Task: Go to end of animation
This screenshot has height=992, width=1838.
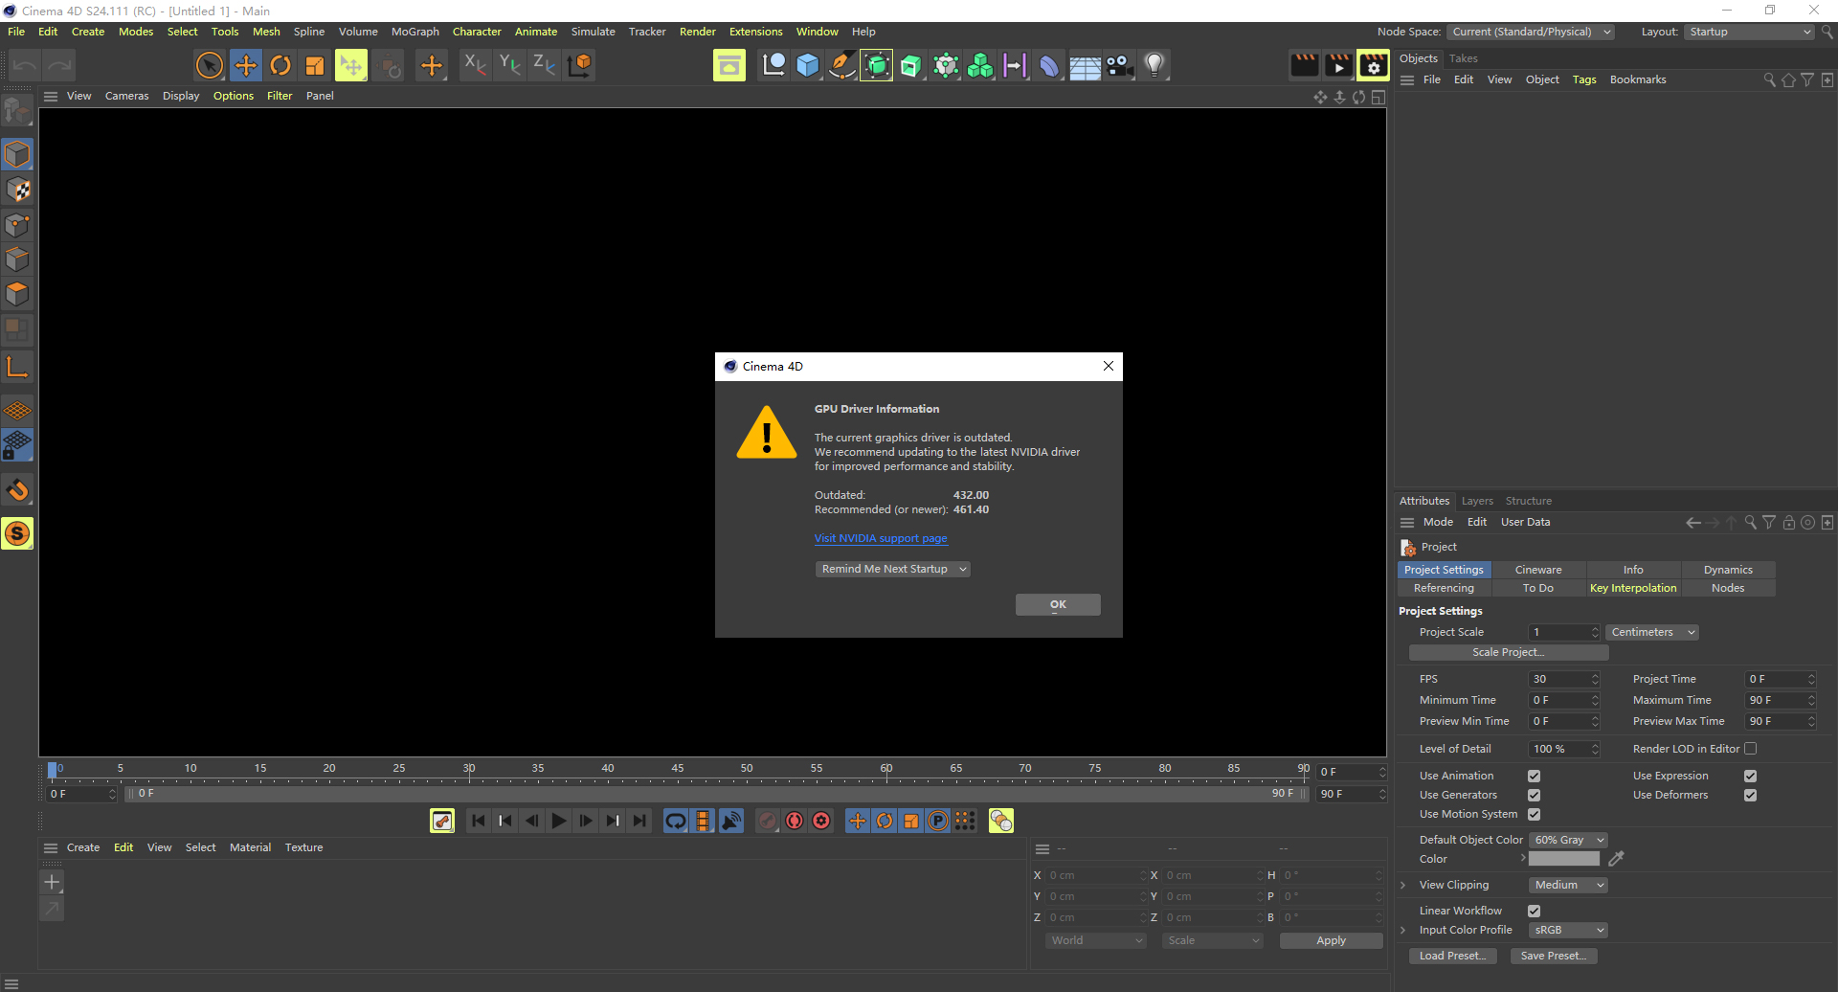Action: [x=639, y=821]
